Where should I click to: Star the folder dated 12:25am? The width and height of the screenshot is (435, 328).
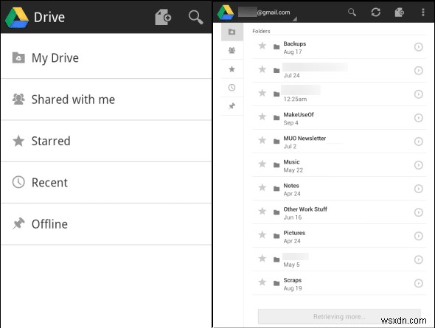click(x=262, y=93)
